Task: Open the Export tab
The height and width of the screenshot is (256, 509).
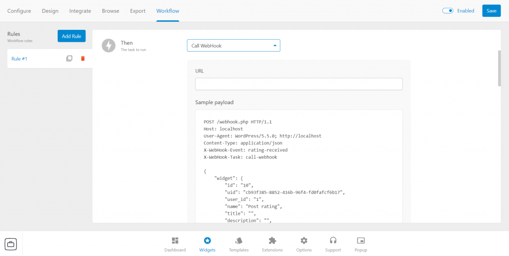Action: (138, 11)
